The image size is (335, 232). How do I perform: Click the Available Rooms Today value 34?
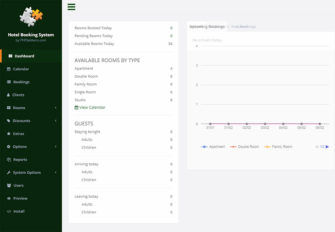[170, 44]
